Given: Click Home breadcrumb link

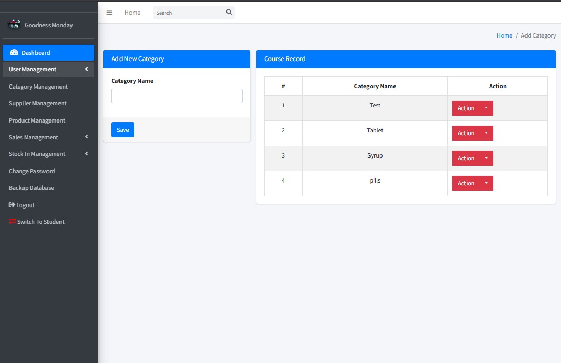Looking at the screenshot, I should click(505, 35).
